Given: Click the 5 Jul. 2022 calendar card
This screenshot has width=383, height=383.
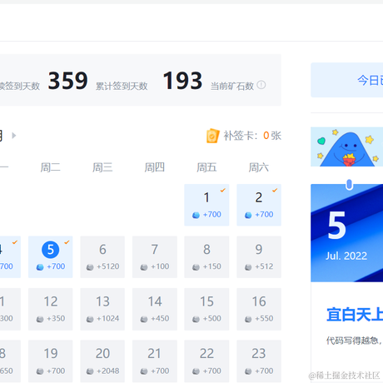Looking at the screenshot, I should click(x=347, y=233).
